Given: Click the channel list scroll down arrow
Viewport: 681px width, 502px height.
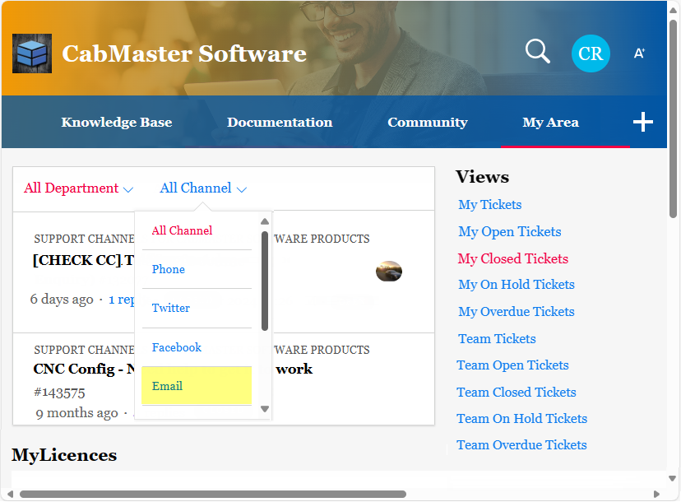Looking at the screenshot, I should [x=264, y=409].
